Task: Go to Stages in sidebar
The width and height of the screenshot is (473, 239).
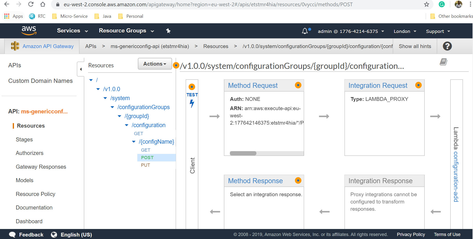Action: coord(24,139)
